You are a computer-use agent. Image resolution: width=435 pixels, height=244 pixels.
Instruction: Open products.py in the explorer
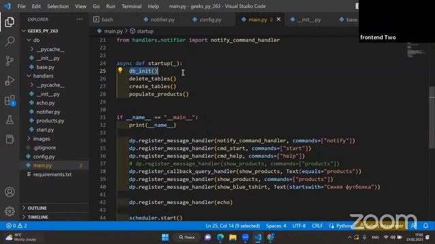tap(50, 121)
